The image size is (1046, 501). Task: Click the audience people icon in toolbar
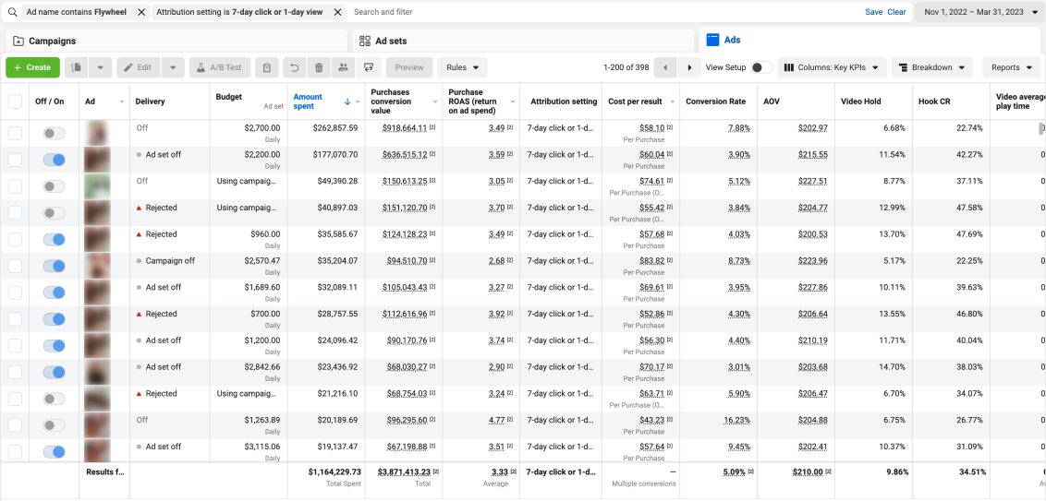pyautogui.click(x=344, y=67)
